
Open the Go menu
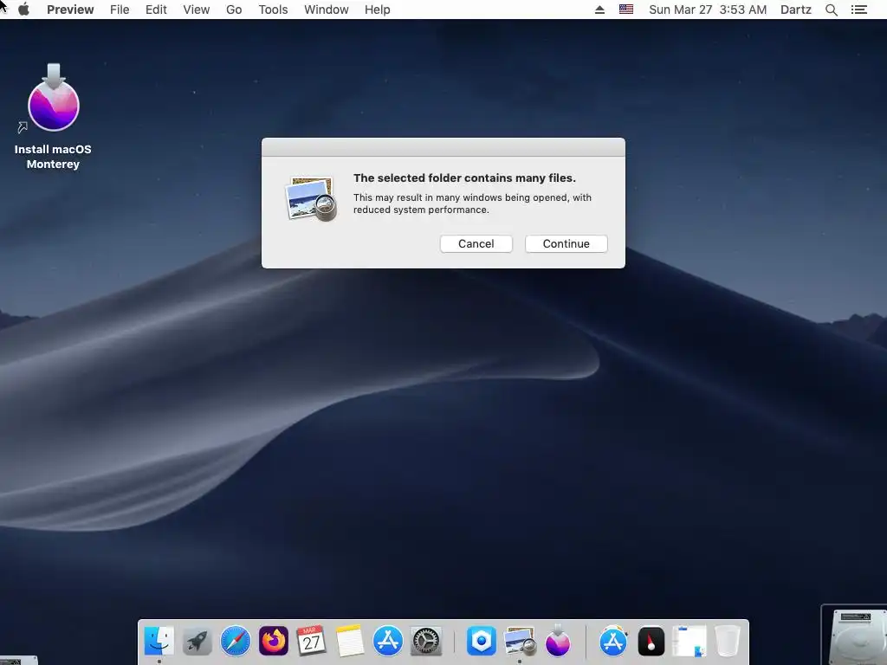point(234,10)
